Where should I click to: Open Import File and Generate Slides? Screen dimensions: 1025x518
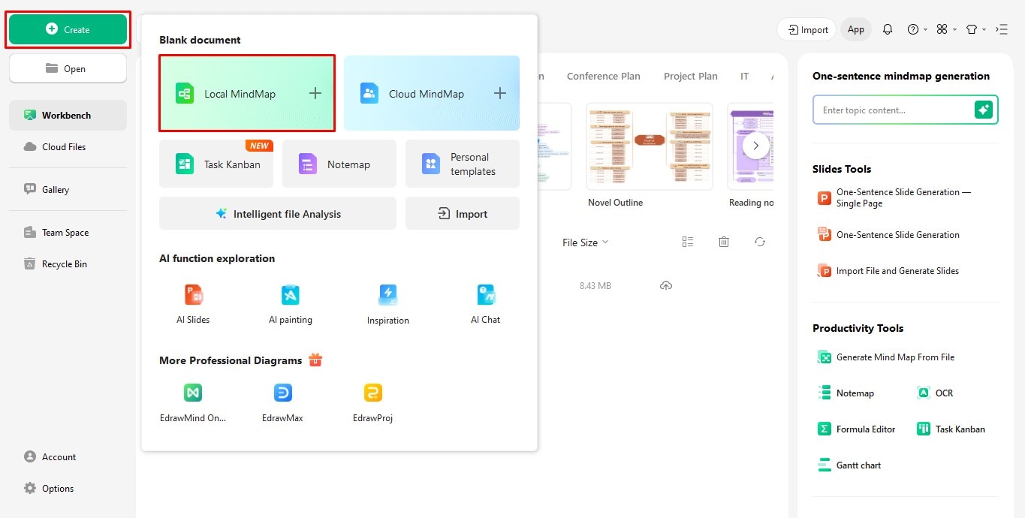click(x=888, y=270)
